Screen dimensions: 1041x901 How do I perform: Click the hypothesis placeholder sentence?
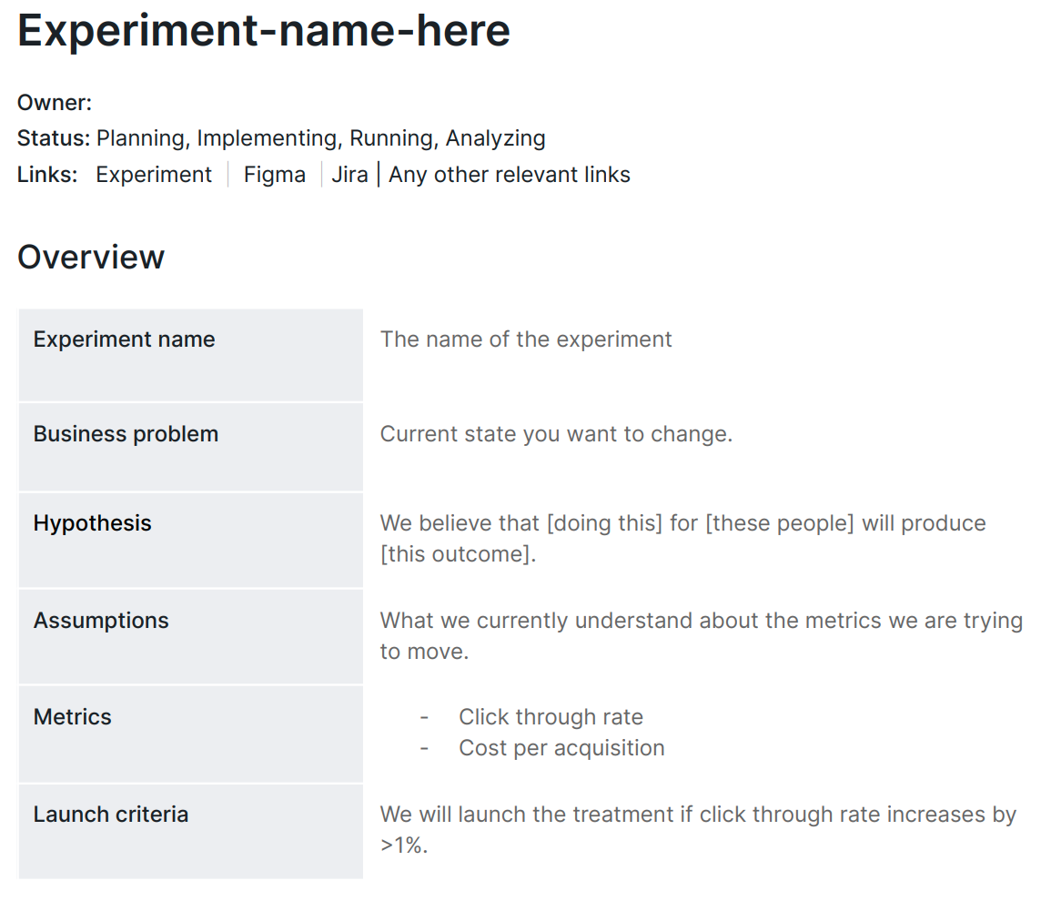683,539
